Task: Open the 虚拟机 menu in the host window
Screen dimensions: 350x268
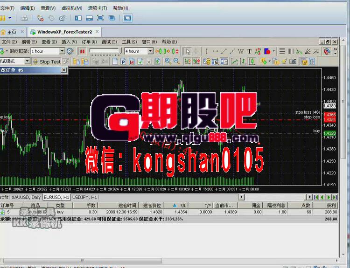Action: [72, 8]
